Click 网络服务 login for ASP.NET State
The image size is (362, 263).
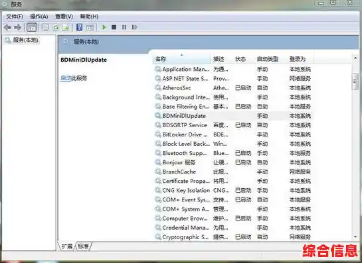pyautogui.click(x=300, y=79)
